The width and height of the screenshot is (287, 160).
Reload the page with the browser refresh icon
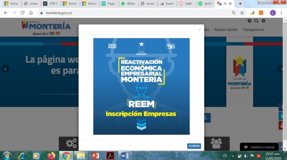[23, 13]
